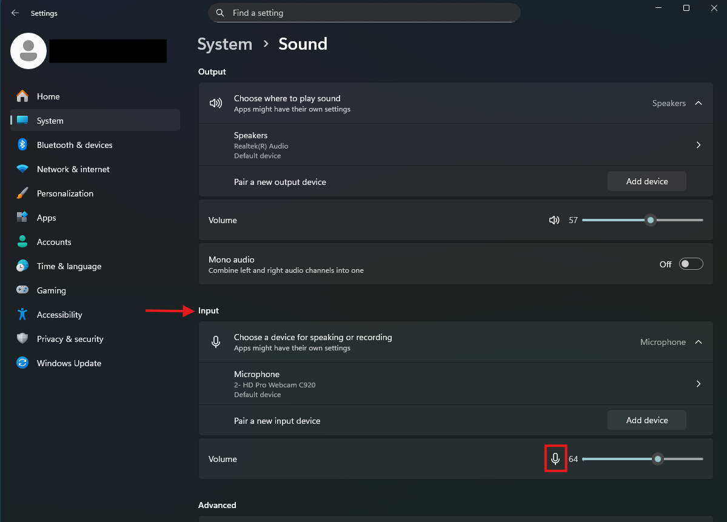Open Accounts settings label

(x=54, y=242)
